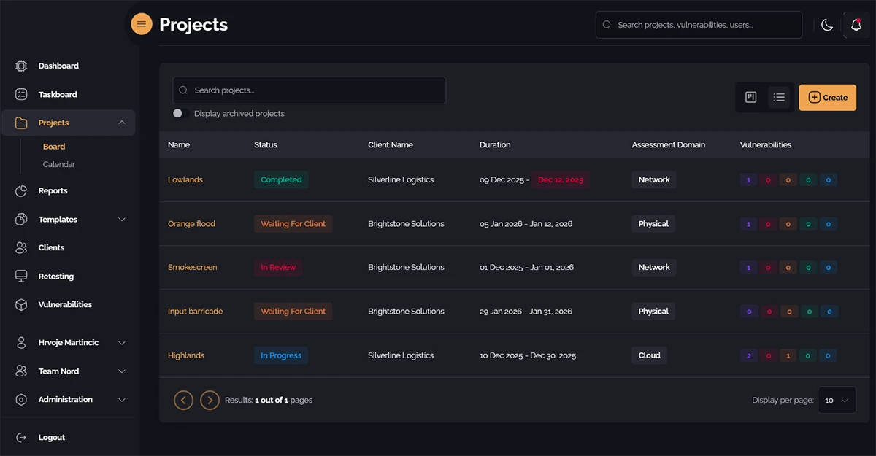This screenshot has width=876, height=456.
Task: Expand the Templates sidebar menu
Action: point(122,220)
